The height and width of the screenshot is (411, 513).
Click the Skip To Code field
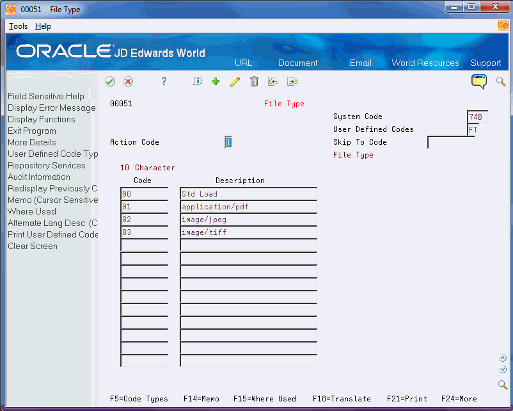point(451,142)
